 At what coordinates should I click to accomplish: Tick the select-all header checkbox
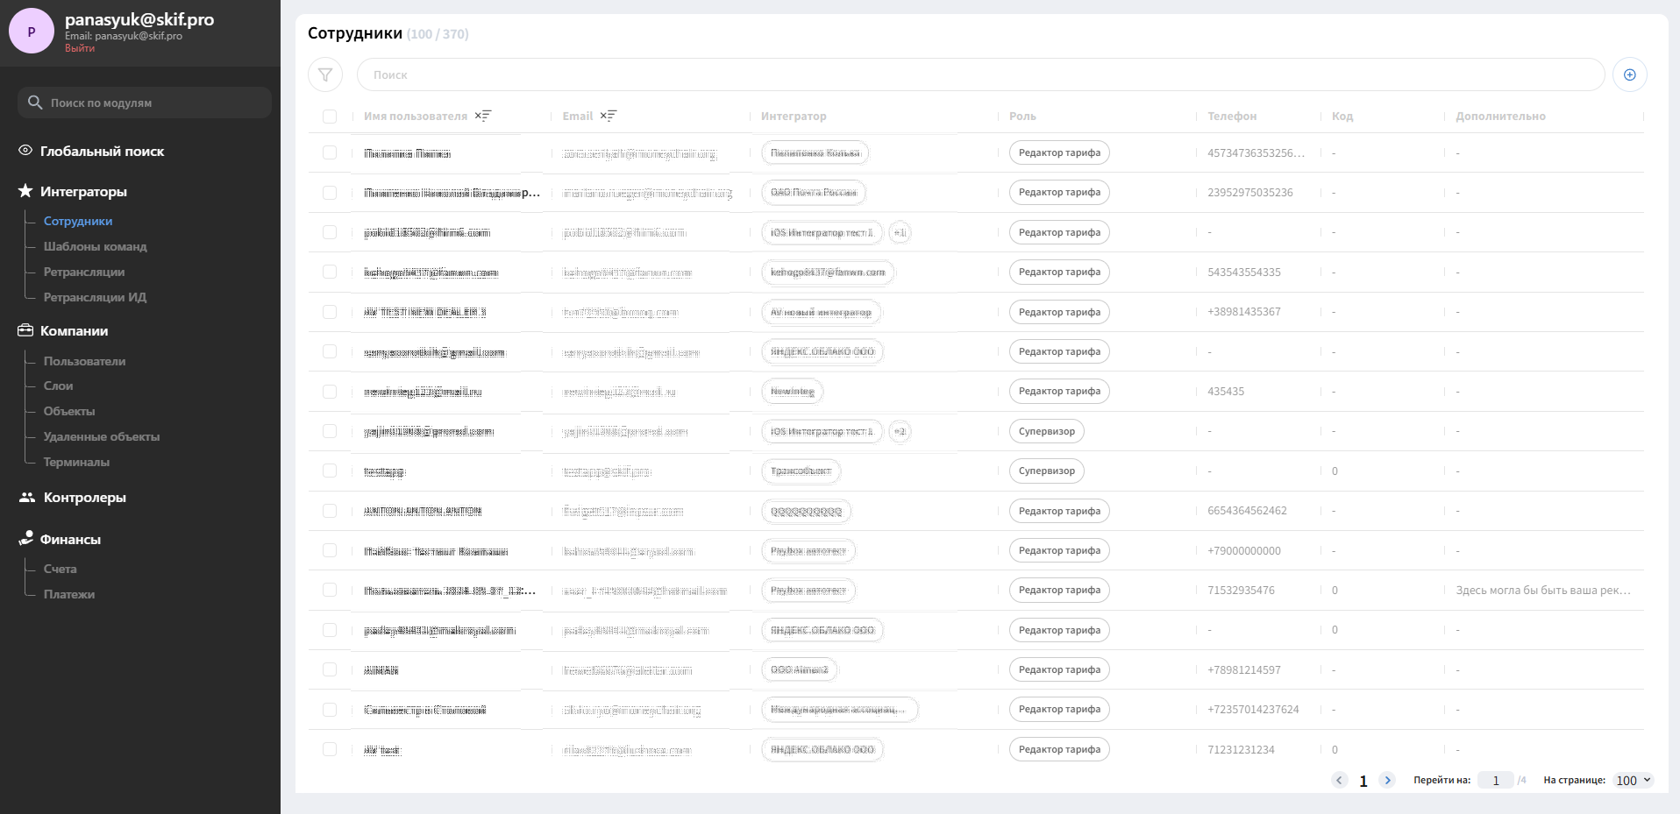[330, 117]
